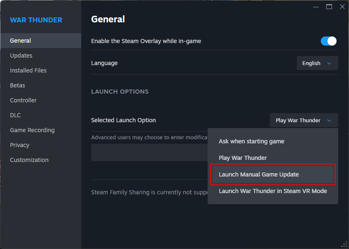This screenshot has height=249, width=349.
Task: Go to the Installed Files section
Action: tap(28, 70)
